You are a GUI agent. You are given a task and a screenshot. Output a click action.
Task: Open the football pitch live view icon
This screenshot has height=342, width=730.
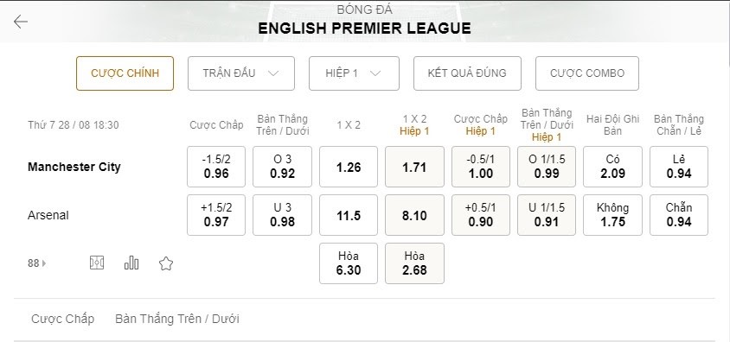(x=97, y=263)
